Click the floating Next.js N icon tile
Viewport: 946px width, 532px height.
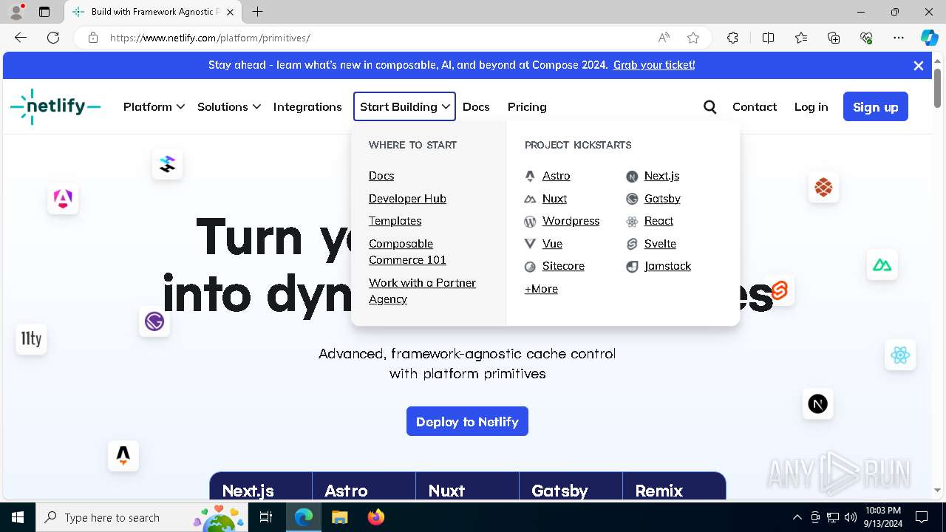pos(817,403)
